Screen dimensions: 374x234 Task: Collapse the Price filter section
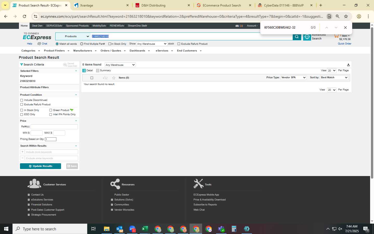(76, 121)
